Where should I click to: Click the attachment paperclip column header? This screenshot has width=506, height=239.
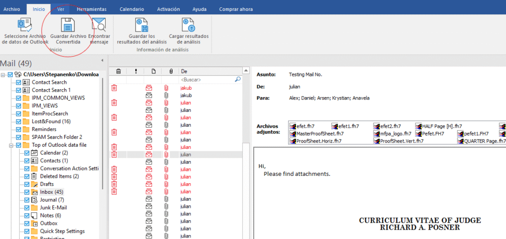171,71
